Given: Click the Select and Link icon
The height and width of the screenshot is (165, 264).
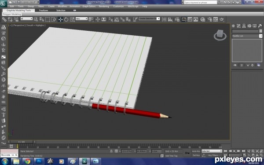Looking at the screenshot, I should tap(4, 19).
